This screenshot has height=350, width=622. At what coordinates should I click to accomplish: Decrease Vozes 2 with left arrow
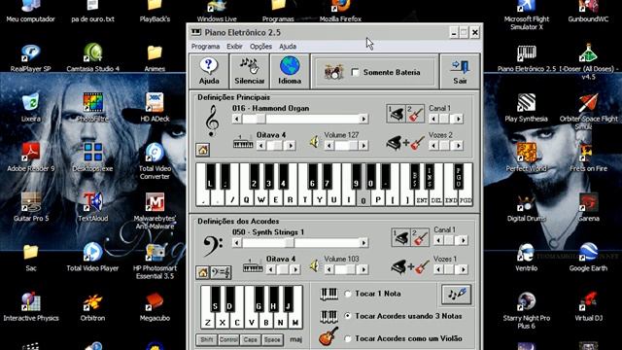(433, 146)
